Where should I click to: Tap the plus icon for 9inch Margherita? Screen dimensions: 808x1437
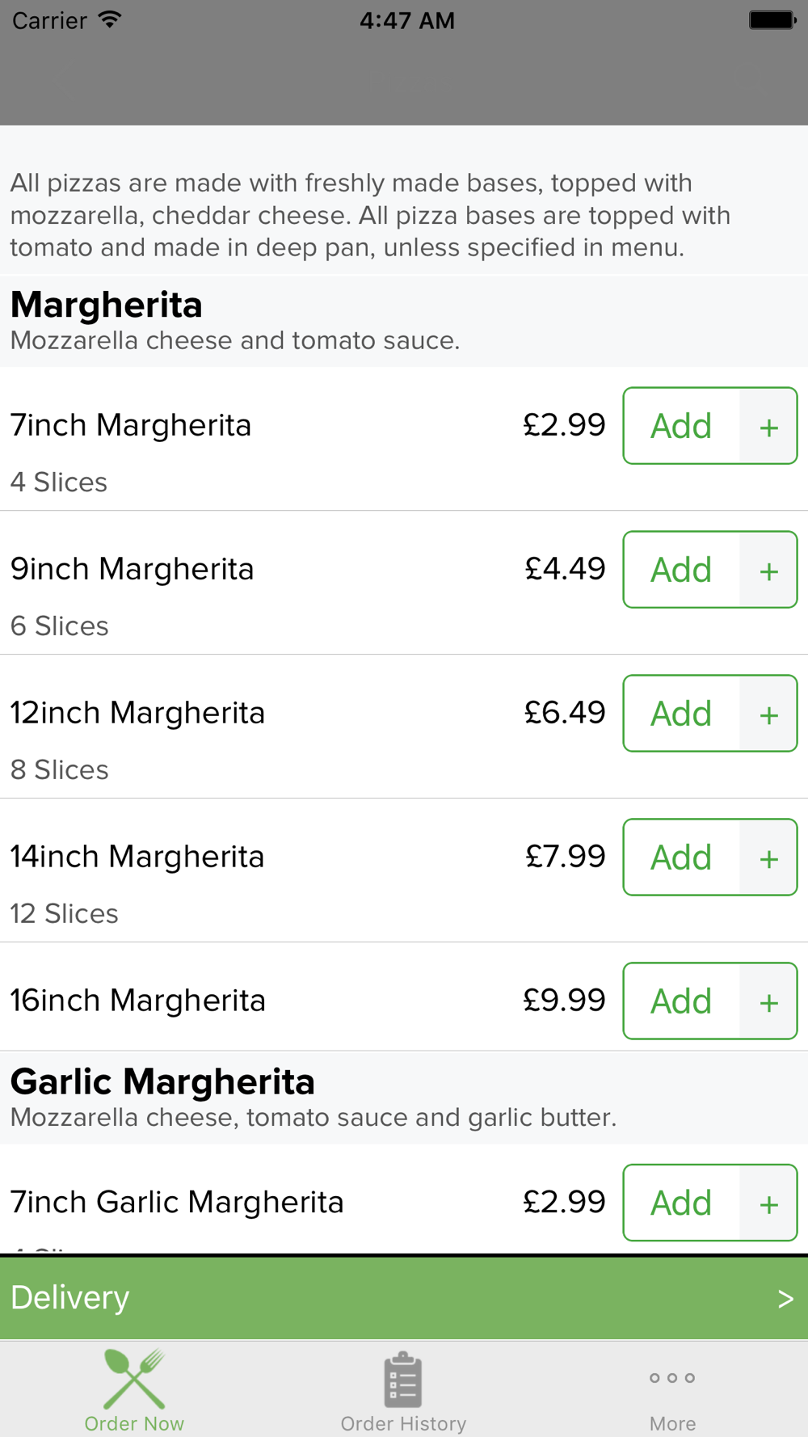[x=768, y=570]
